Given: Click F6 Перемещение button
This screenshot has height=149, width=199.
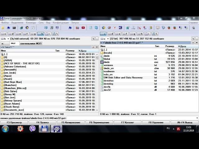Looking at the screenshot, I should pyautogui.click(x=99, y=123).
